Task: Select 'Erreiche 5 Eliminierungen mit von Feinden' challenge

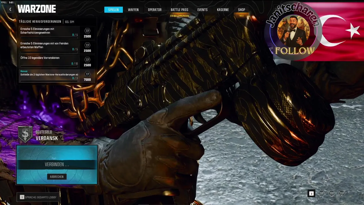Action: (57, 47)
